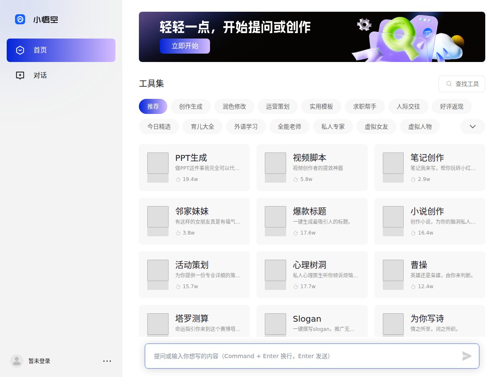Select the 好评返现 category tab

pos(452,106)
